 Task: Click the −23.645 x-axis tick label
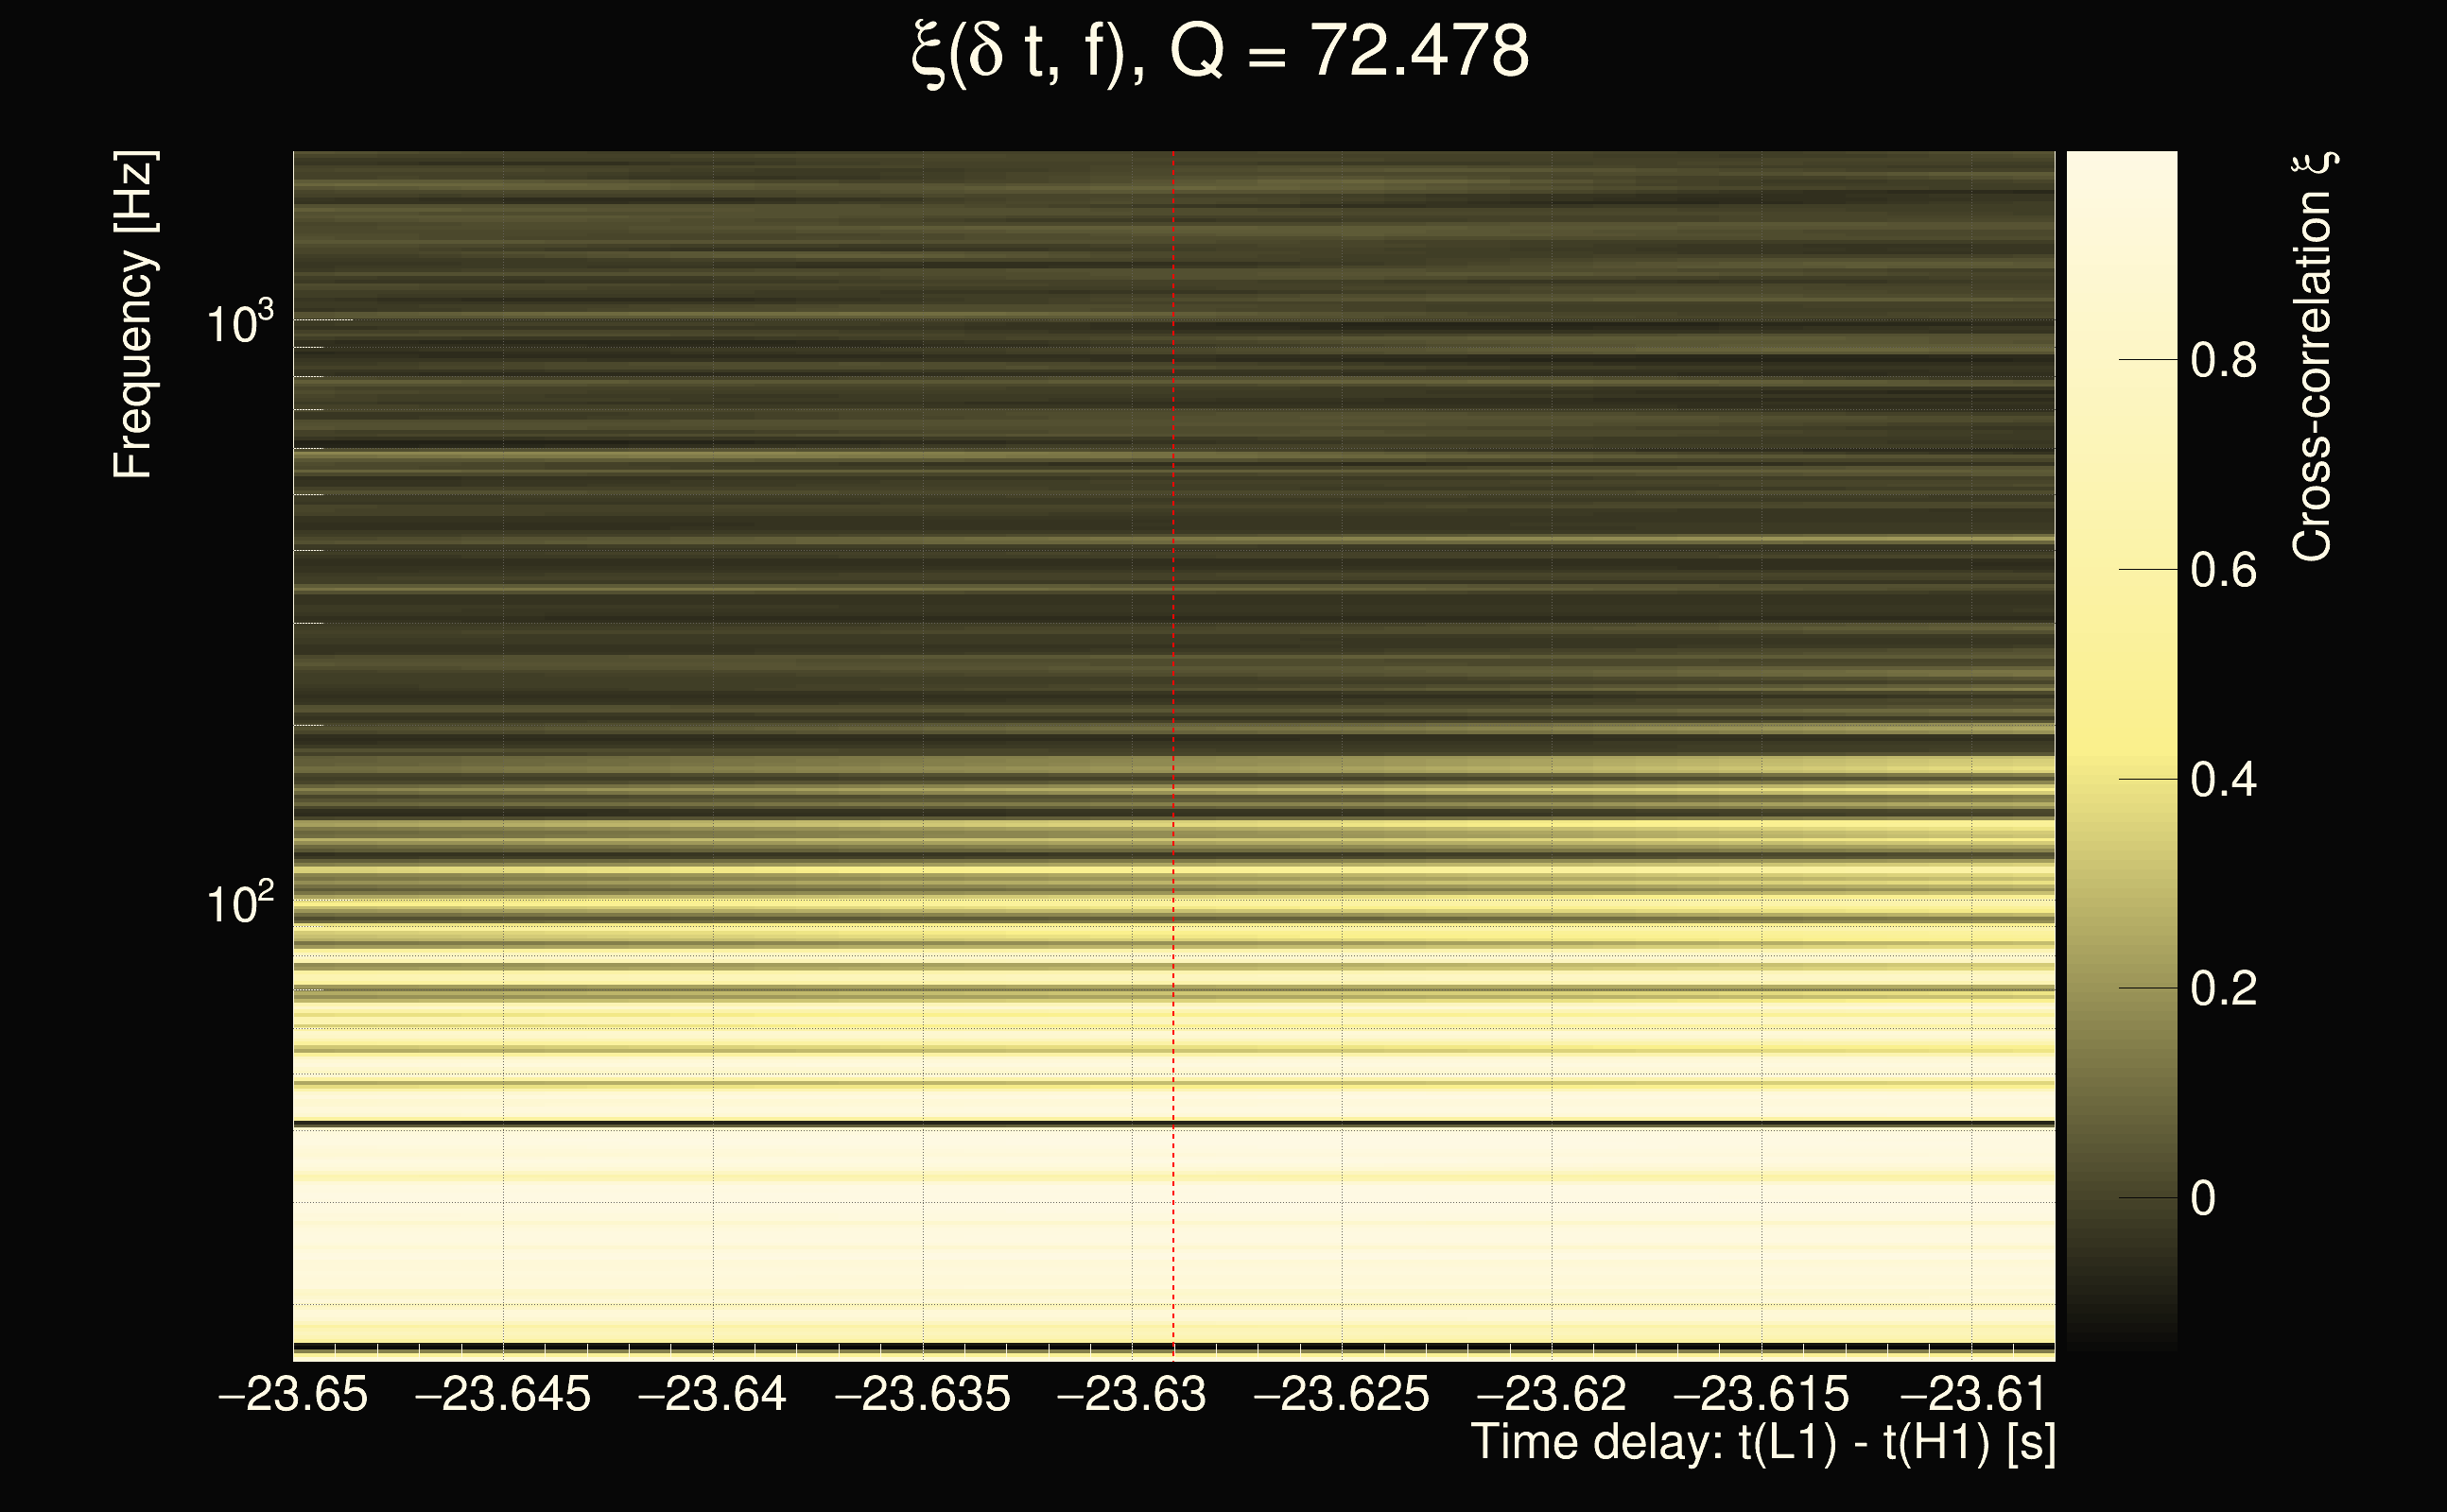click(503, 1394)
